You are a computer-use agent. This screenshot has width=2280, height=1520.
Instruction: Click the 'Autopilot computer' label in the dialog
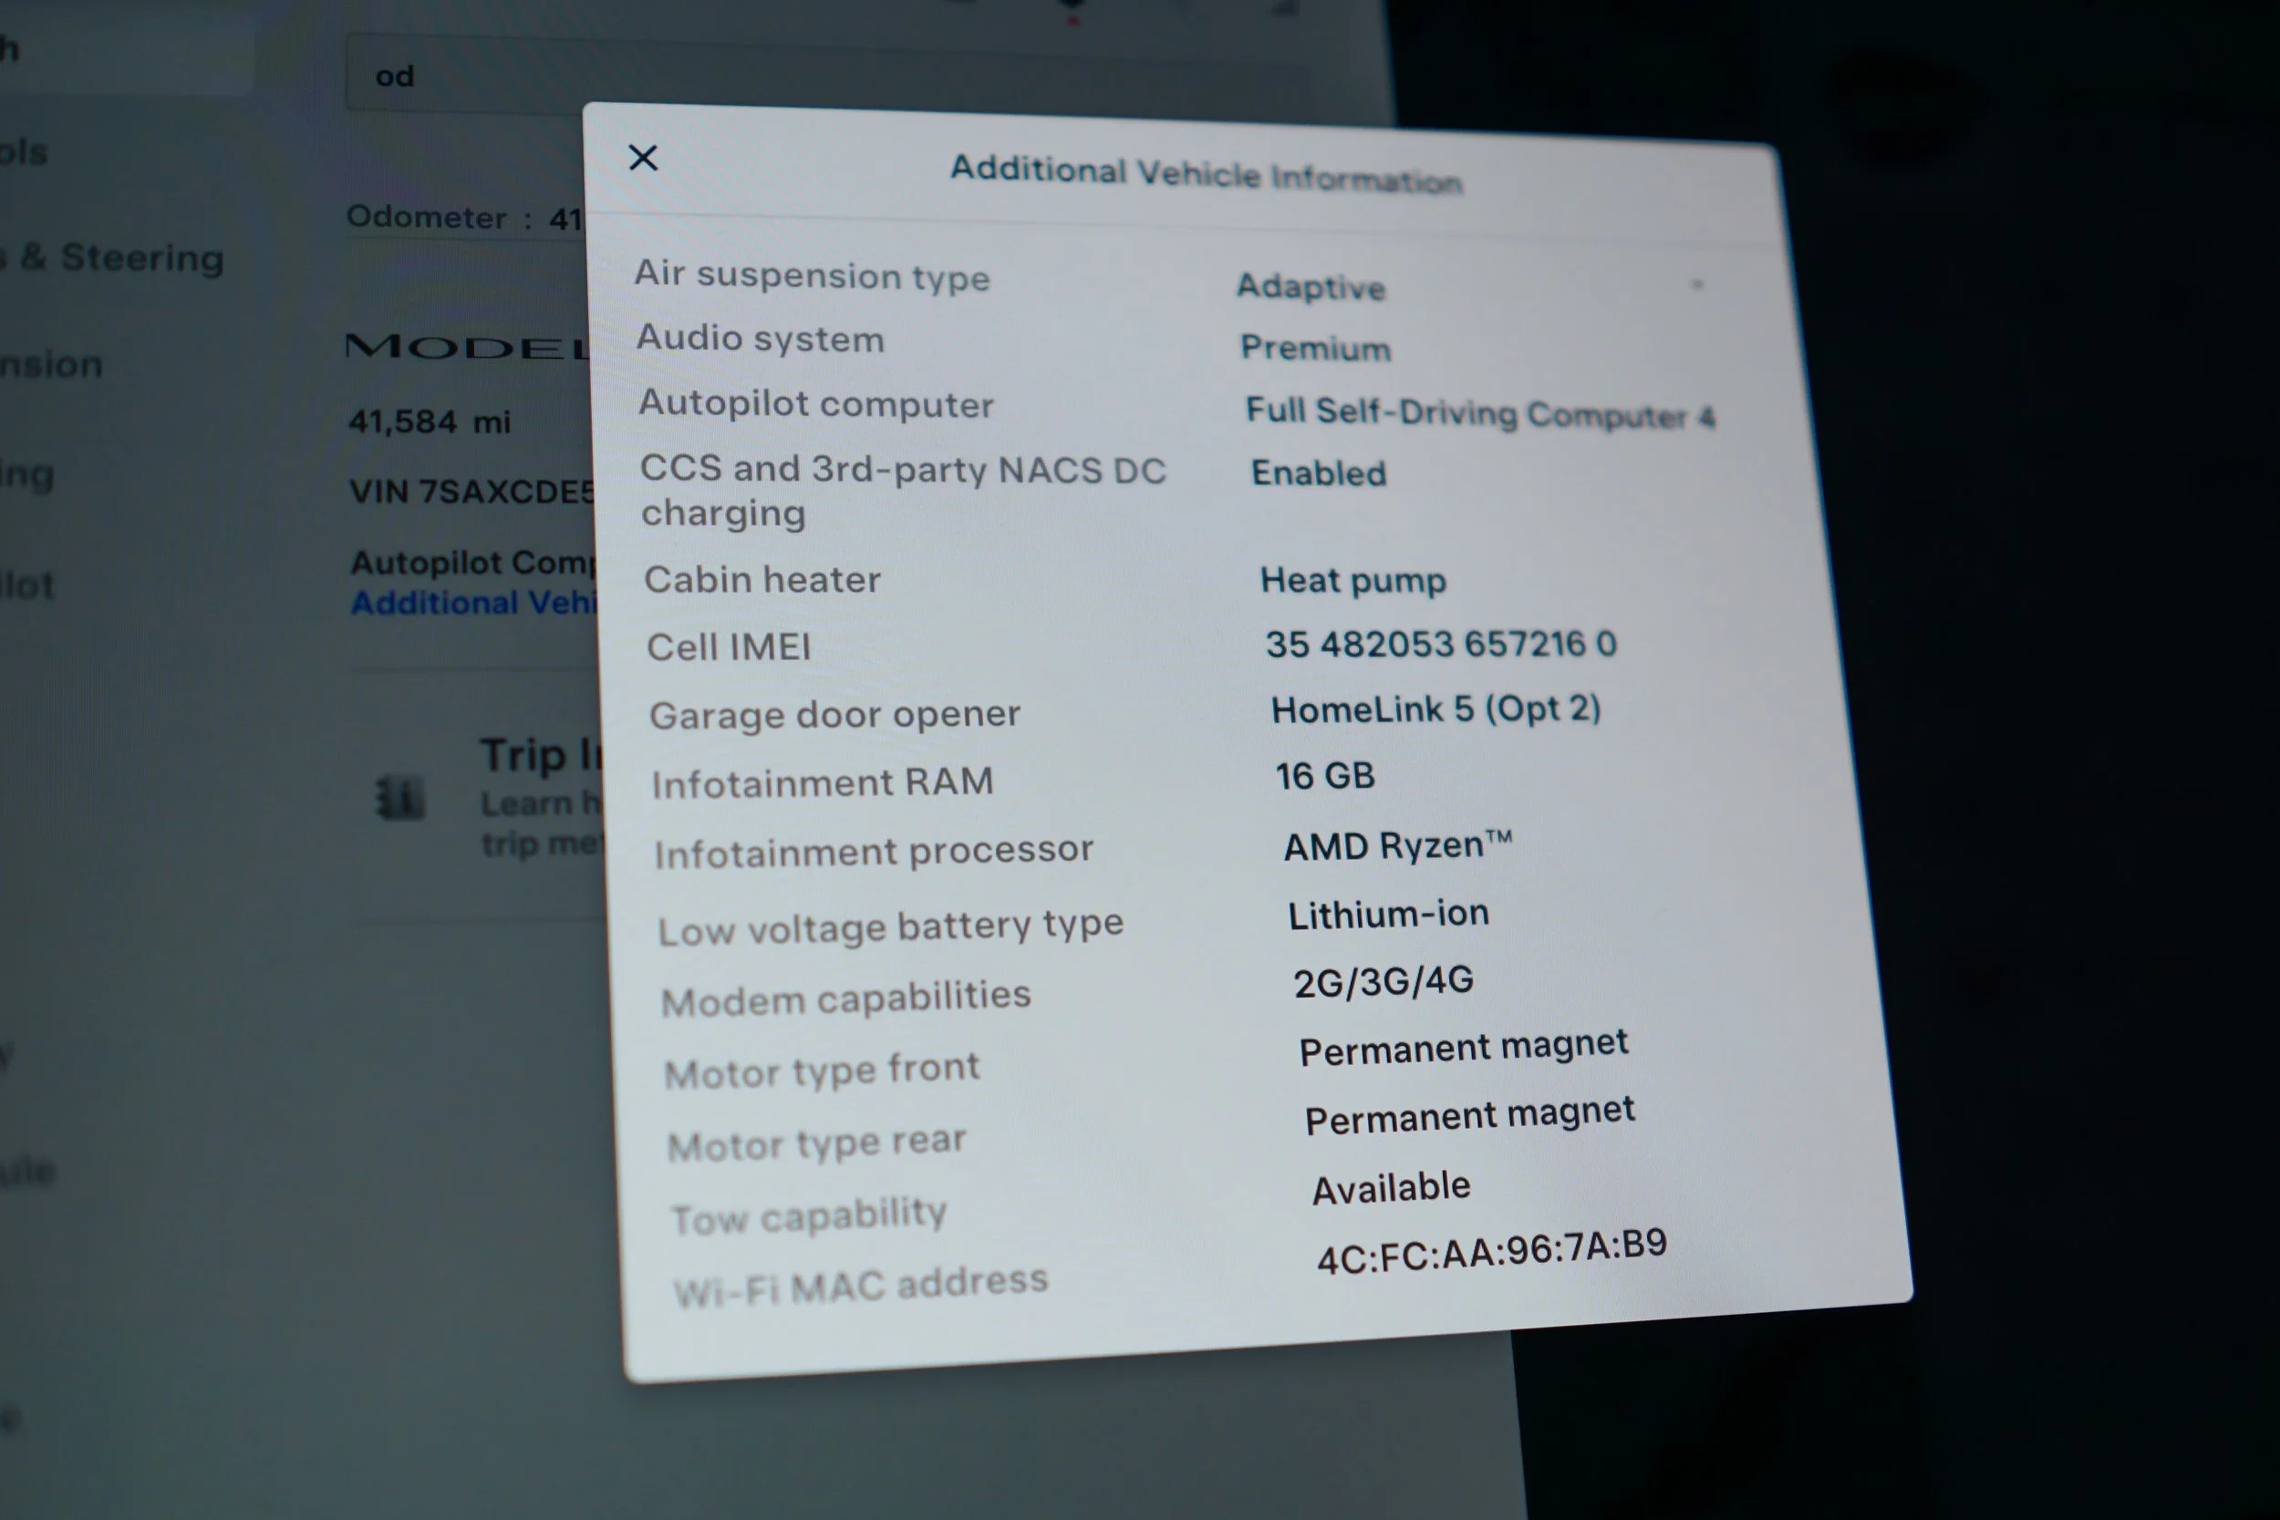click(x=816, y=403)
